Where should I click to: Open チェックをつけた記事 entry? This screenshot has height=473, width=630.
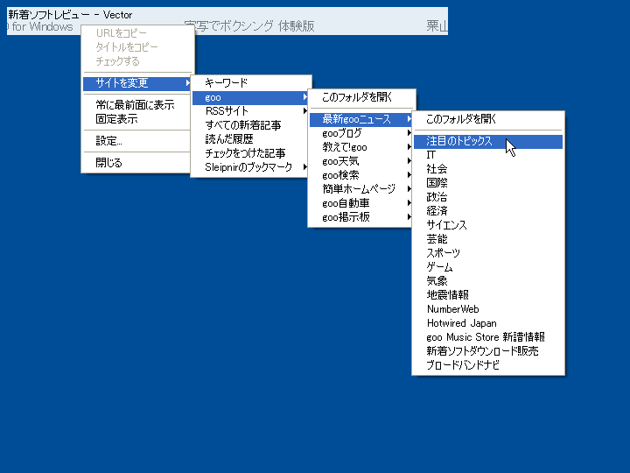(x=251, y=153)
